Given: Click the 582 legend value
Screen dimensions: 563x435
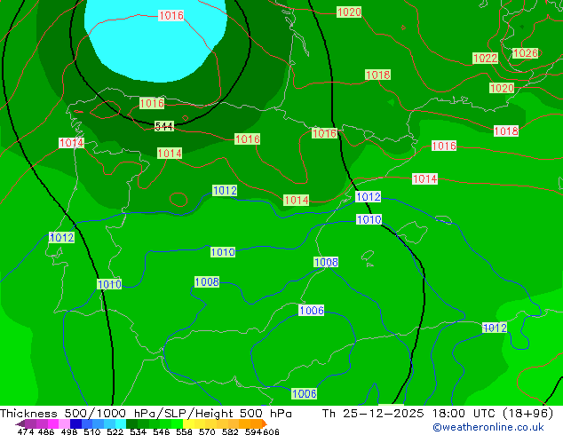Looking at the screenshot, I should [x=230, y=431].
